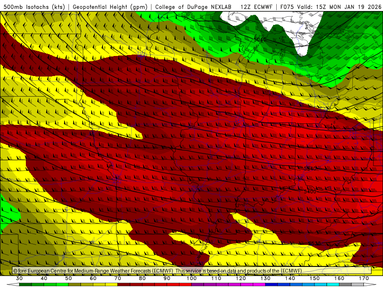Click the 5400 height contour label

(310, 192)
